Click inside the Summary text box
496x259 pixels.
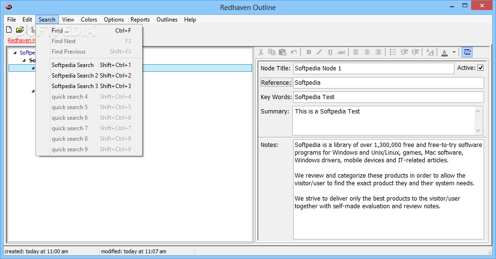pos(384,121)
